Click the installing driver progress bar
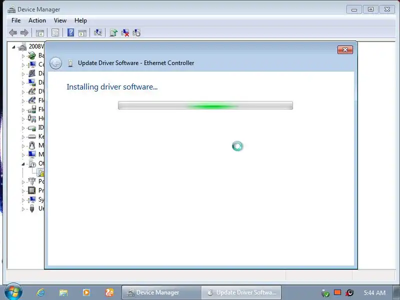Screen dimensions: 400x300 [205, 105]
